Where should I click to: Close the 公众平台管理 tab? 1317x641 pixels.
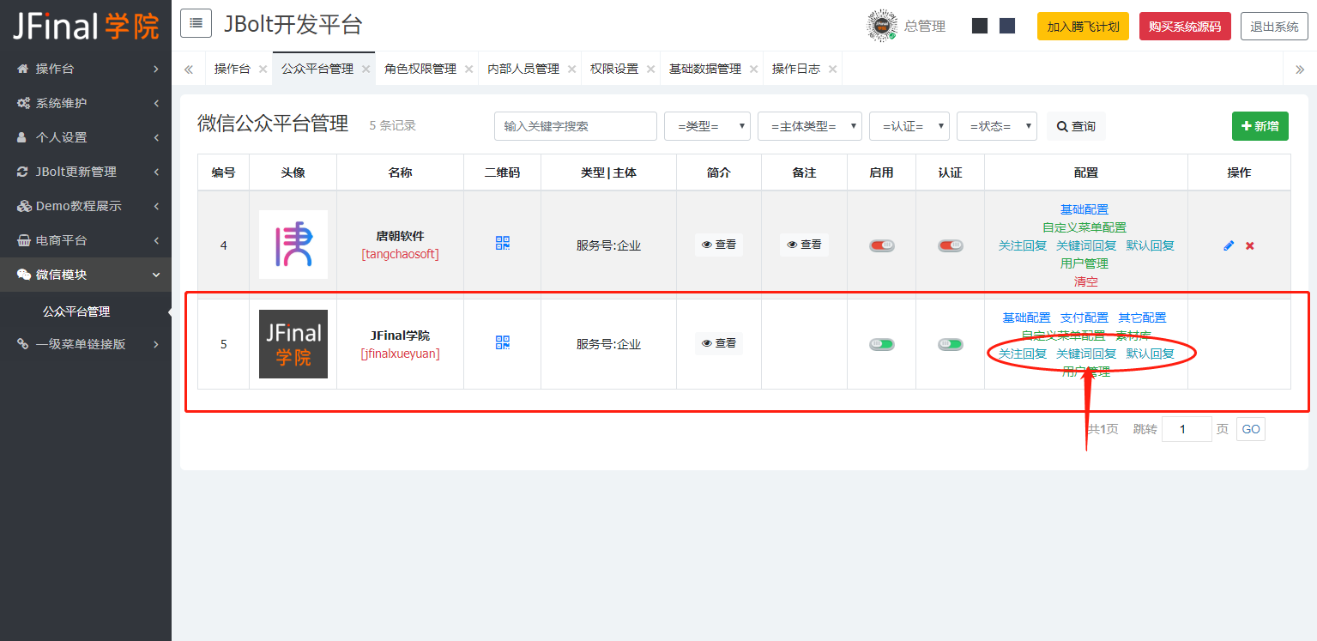[365, 70]
